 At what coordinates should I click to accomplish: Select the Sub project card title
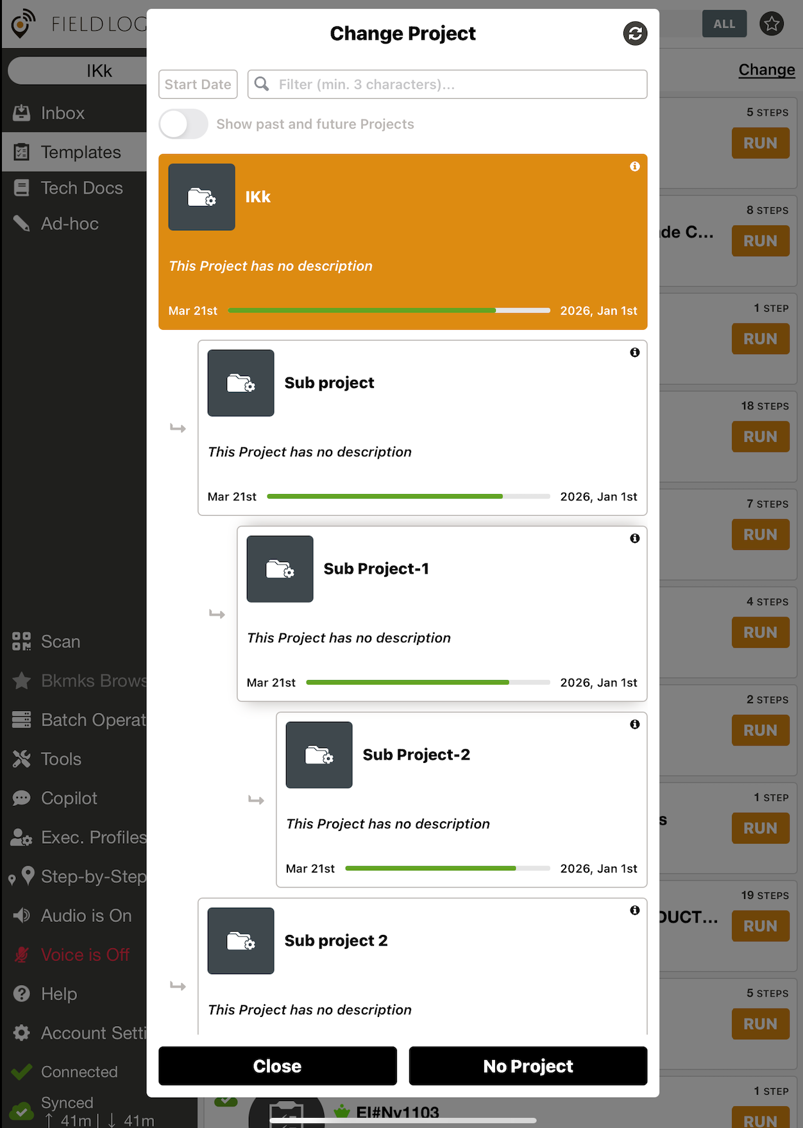pos(329,383)
